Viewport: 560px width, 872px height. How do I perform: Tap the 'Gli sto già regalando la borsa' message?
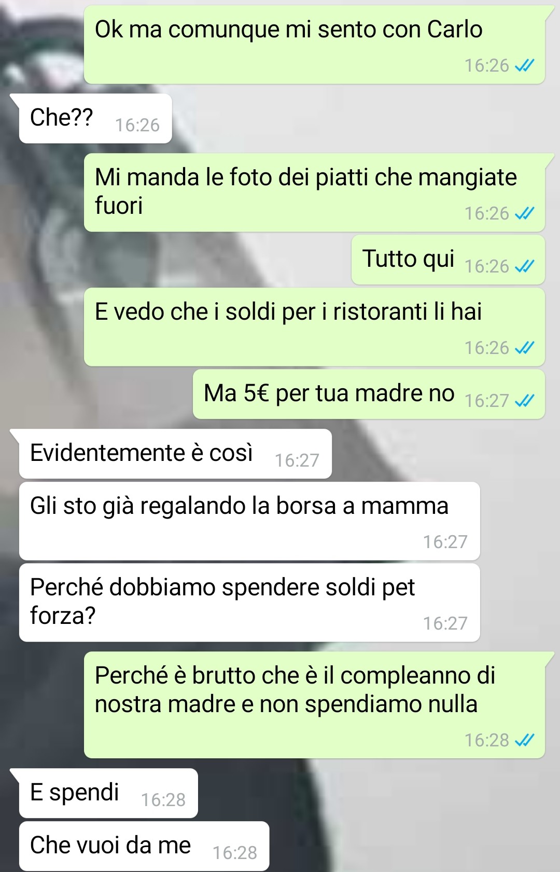tap(249, 521)
